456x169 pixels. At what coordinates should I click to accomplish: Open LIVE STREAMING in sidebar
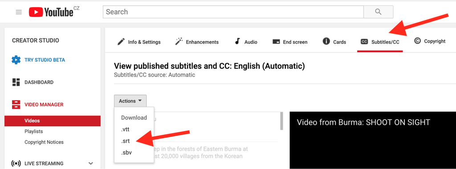coord(44,164)
